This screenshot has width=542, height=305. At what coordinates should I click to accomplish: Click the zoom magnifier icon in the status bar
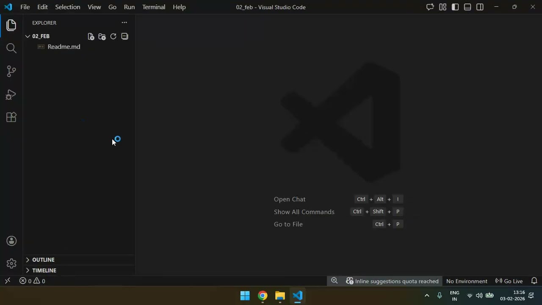pyautogui.click(x=334, y=281)
